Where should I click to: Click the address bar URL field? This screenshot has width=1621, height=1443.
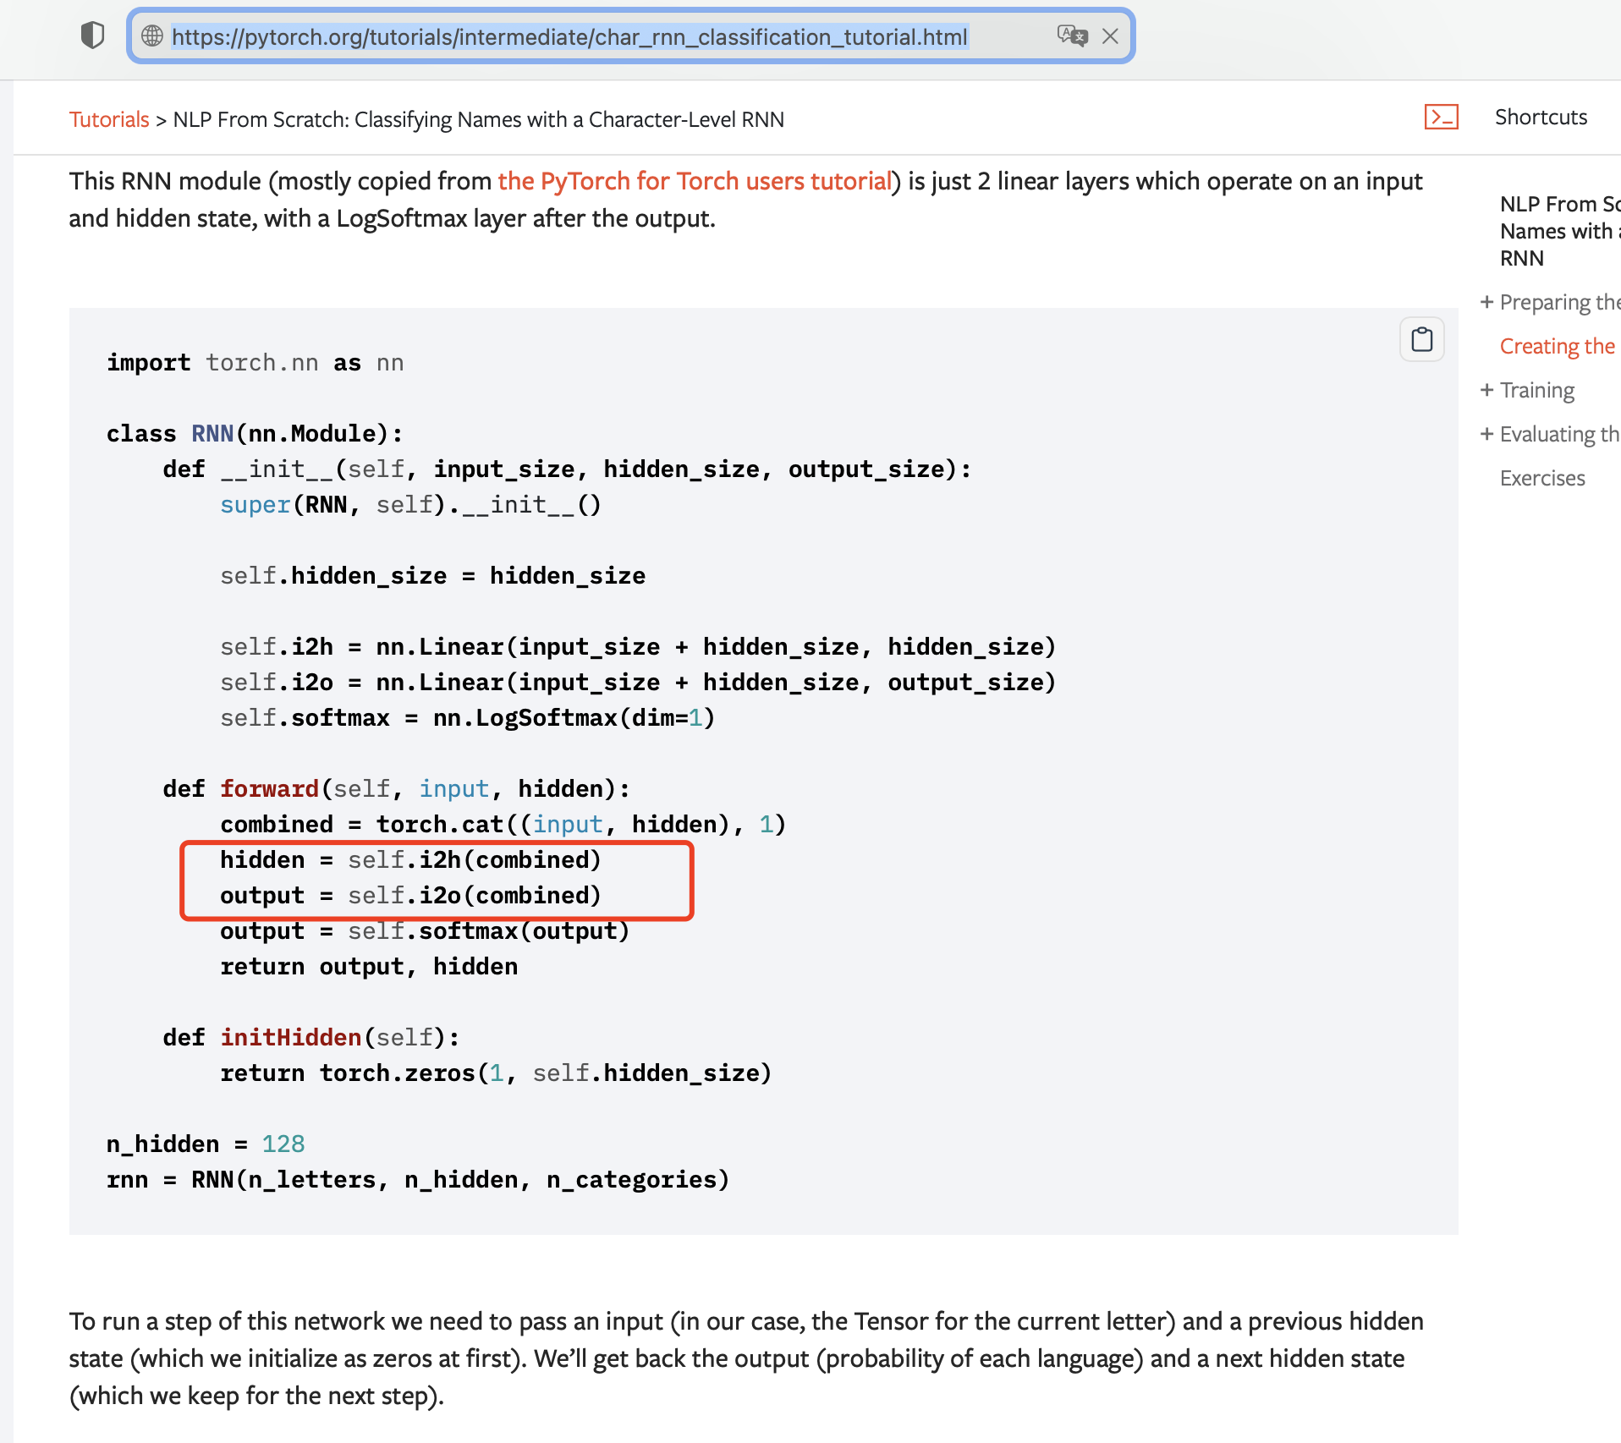click(x=567, y=36)
